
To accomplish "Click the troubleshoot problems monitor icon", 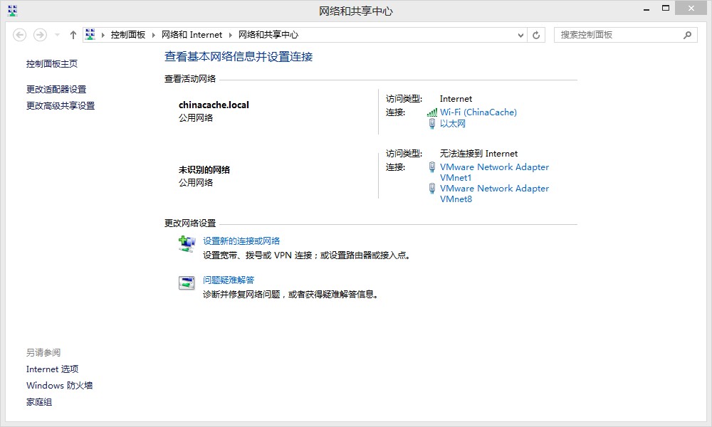I will [186, 283].
